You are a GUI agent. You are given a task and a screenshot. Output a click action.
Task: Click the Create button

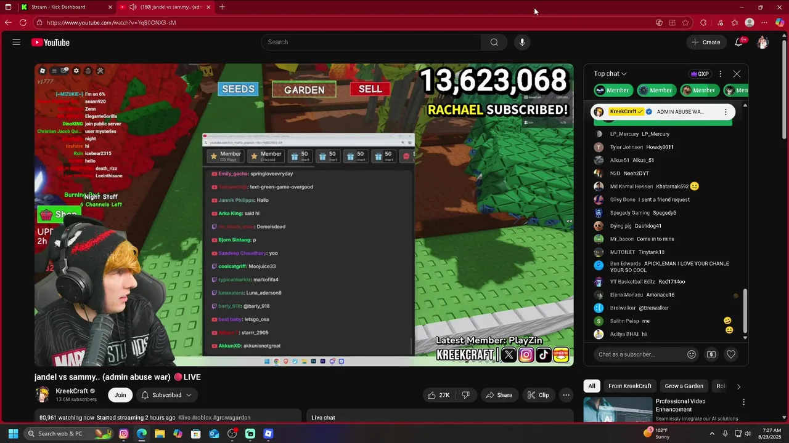[x=706, y=42]
